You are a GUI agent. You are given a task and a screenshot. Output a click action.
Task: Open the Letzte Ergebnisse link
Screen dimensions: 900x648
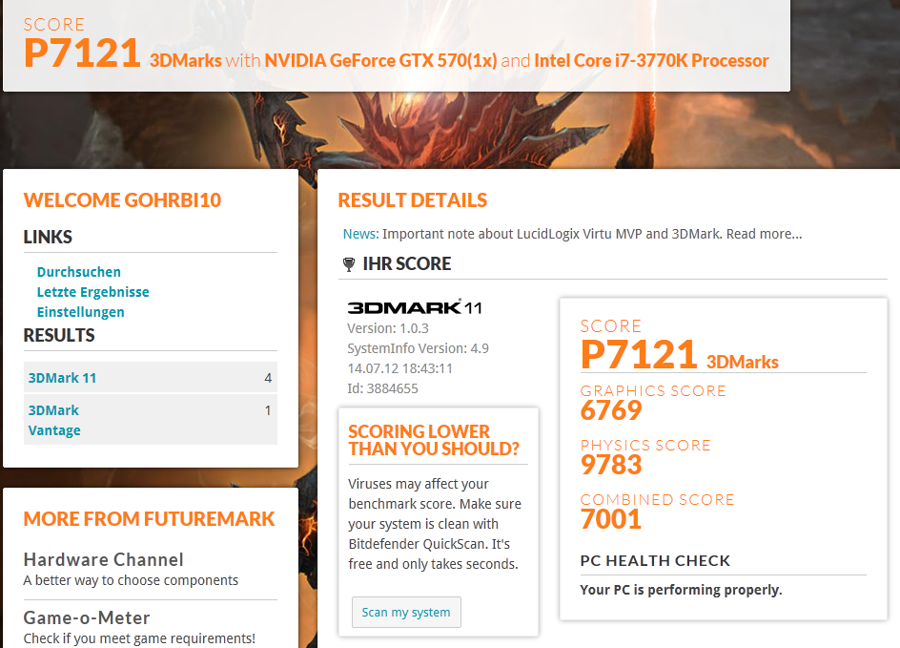click(93, 292)
